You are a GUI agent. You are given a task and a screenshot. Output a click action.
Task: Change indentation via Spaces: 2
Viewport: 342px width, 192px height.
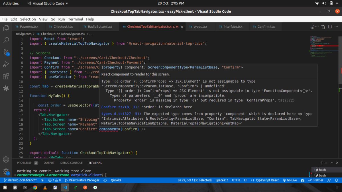click(222, 180)
